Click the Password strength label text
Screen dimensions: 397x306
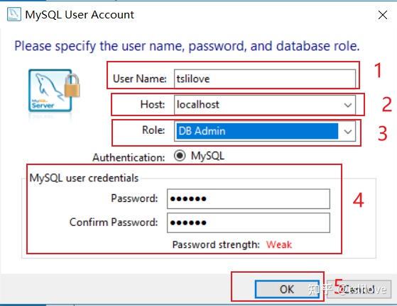click(216, 244)
